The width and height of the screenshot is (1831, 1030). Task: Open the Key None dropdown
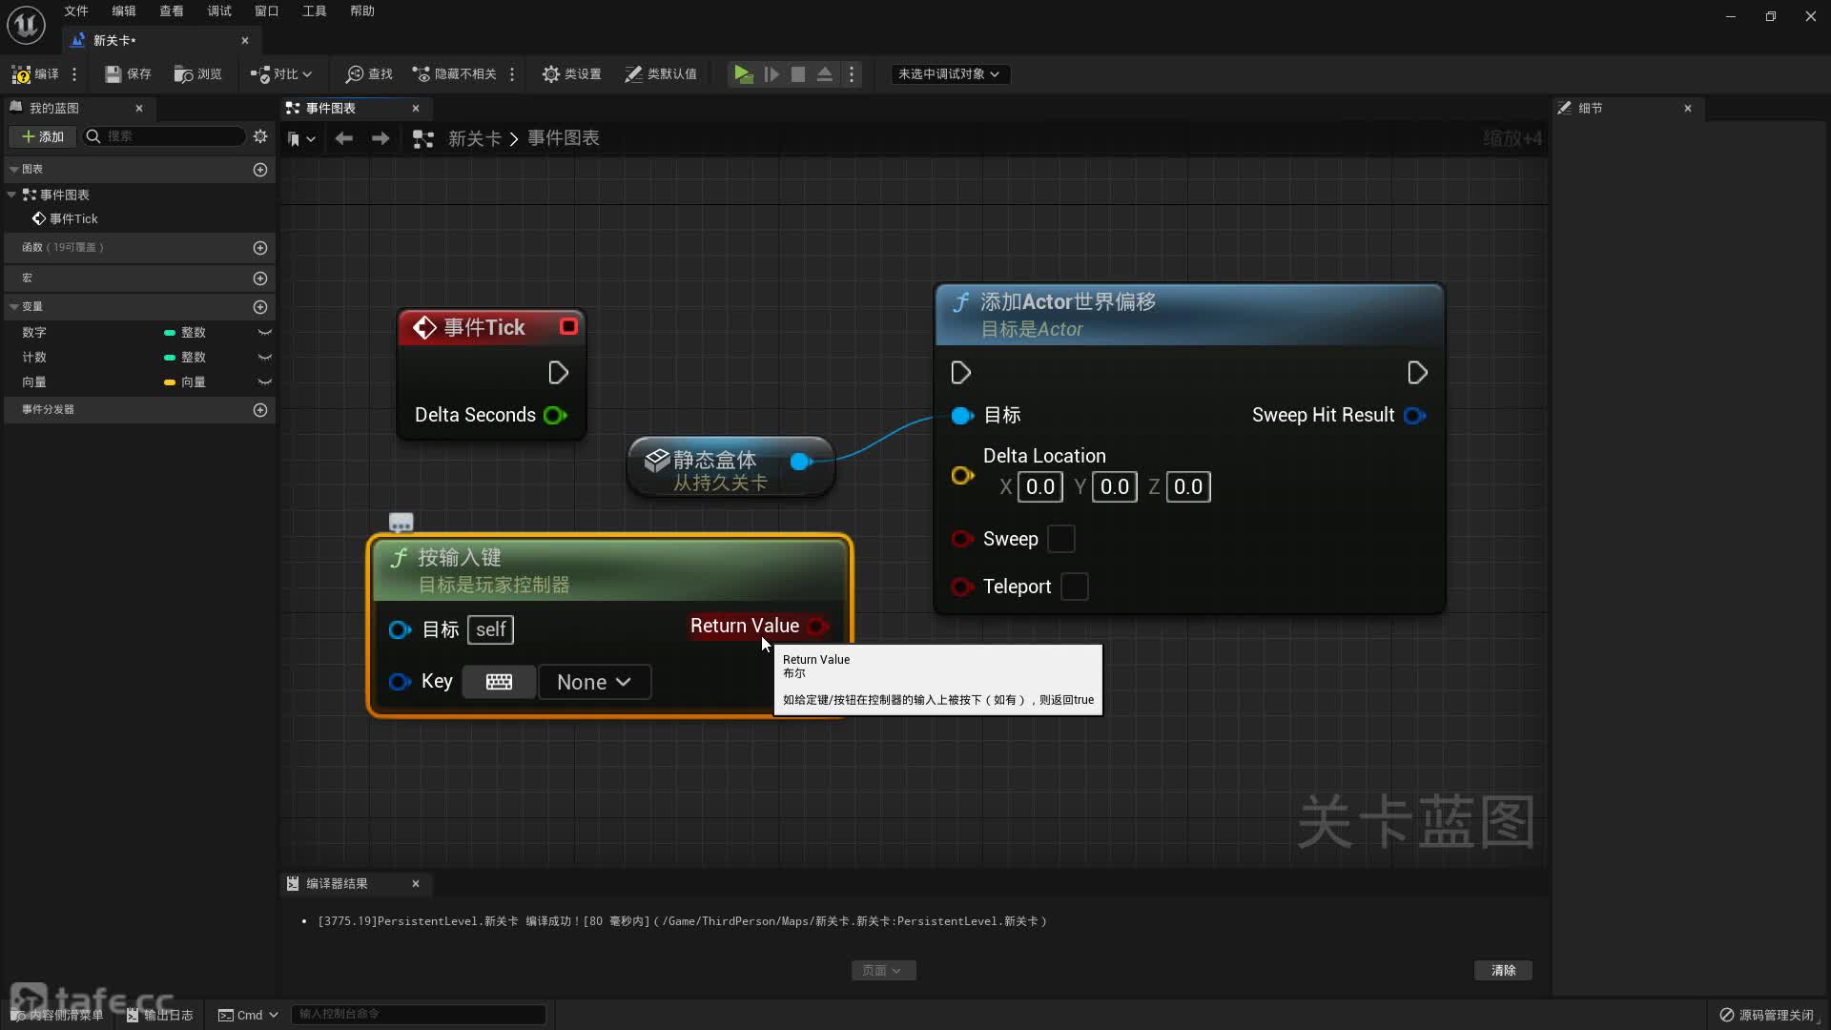point(594,682)
